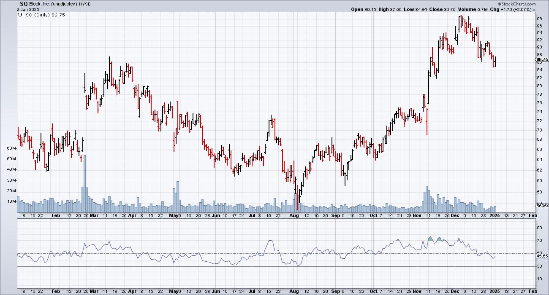The height and width of the screenshot is (295, 549).
Task: Click 'Dec' on the RSI panel date axis
Action: [454, 291]
